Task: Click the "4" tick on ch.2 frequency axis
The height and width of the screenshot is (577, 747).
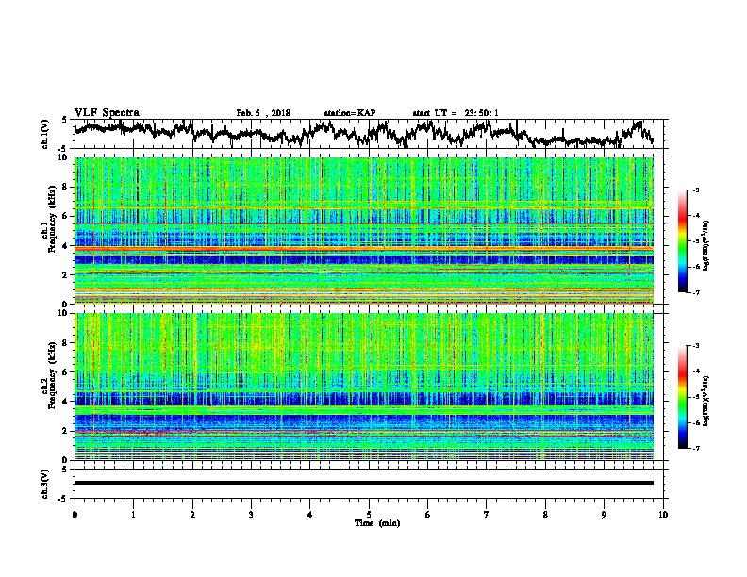Action: coord(66,402)
